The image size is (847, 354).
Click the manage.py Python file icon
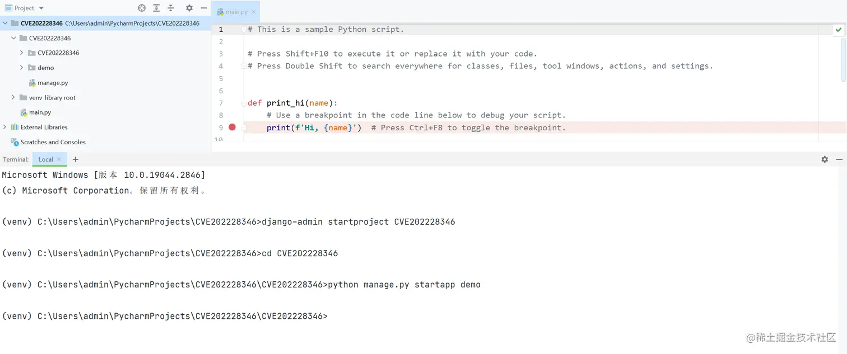[x=32, y=83]
